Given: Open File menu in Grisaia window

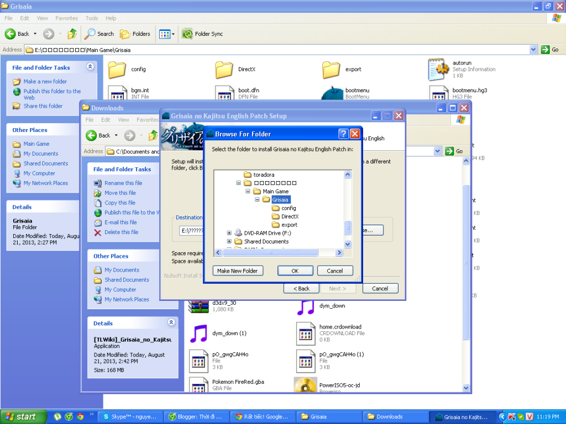Looking at the screenshot, I should tap(8, 18).
